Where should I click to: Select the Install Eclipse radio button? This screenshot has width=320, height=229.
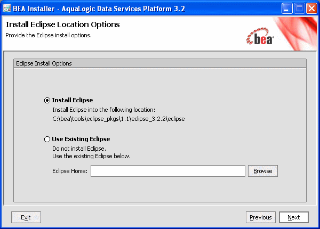(47, 101)
